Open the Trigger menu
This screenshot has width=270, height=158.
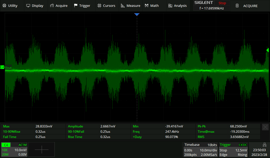point(82,6)
